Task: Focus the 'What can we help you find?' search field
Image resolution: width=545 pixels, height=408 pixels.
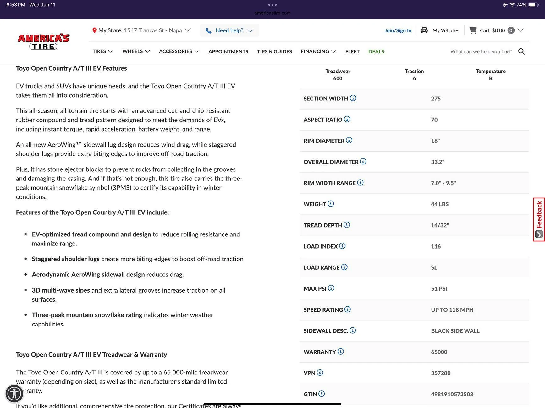Action: [481, 51]
